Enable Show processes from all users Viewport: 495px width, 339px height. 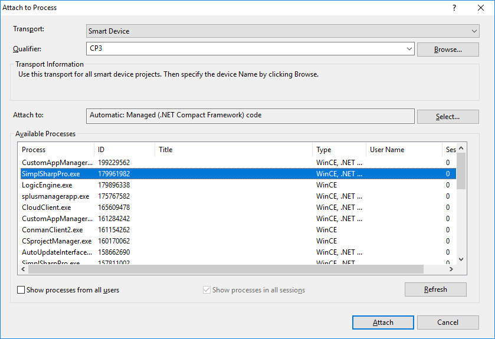click(x=22, y=290)
